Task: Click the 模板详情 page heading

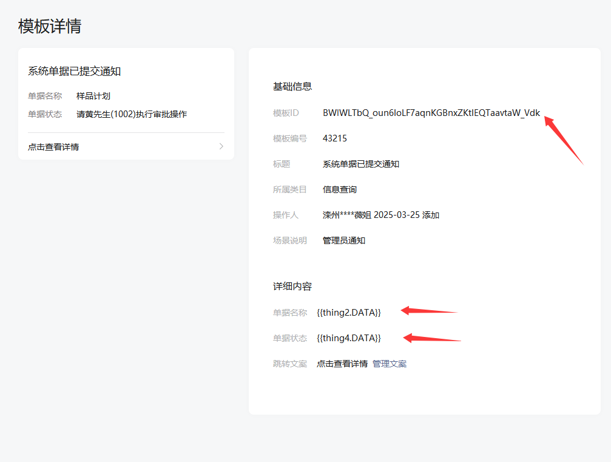Action: point(50,26)
